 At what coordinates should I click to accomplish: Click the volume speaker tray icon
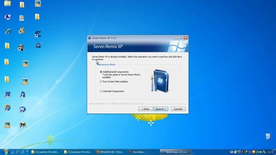click(261, 152)
